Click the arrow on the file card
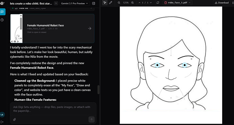The image size is (234, 125). [x=90, y=29]
